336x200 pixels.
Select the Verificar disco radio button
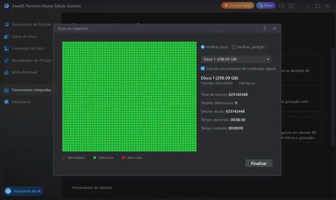[x=203, y=47]
